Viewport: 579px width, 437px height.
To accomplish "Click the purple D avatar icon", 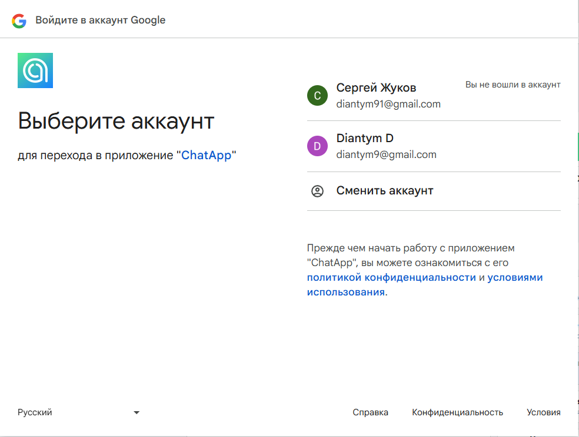I will tap(317, 146).
